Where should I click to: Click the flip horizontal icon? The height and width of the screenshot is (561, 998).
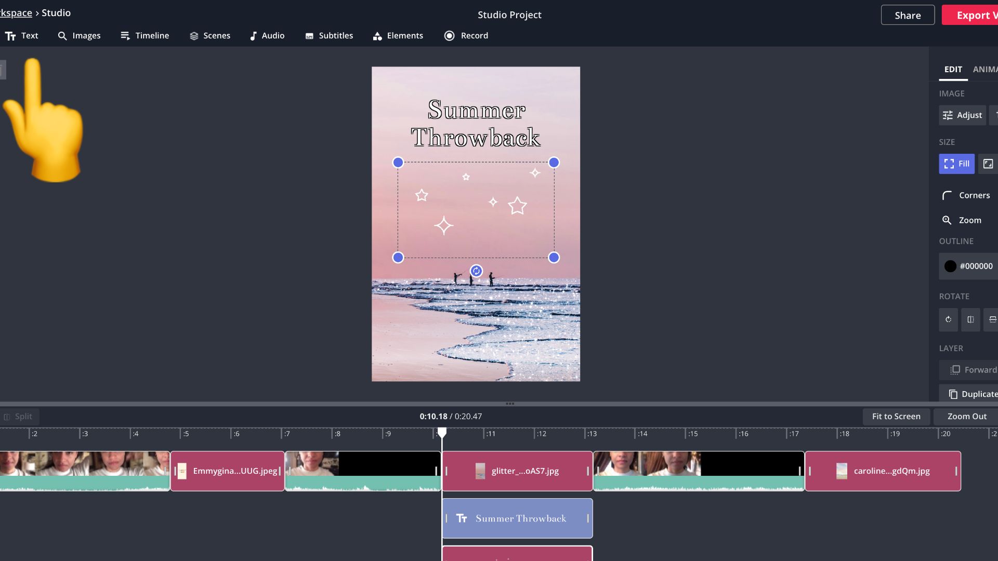tap(970, 319)
